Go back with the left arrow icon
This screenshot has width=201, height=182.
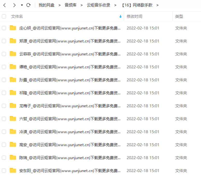[x=5, y=5]
